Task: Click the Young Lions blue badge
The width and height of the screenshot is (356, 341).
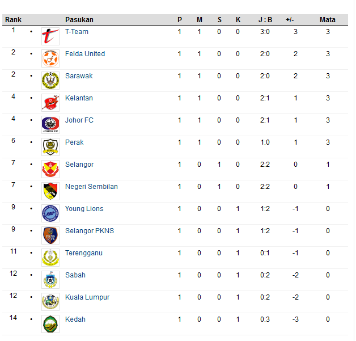Action: [x=50, y=213]
